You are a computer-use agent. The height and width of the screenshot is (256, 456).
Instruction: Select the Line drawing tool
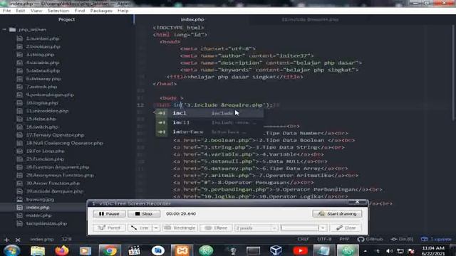click(x=140, y=228)
